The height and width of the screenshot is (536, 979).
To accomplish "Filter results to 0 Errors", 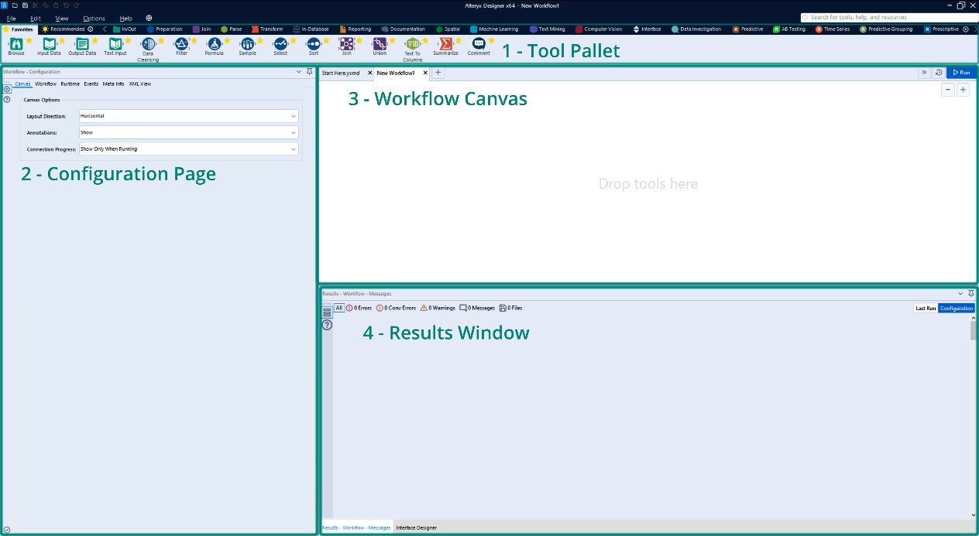I will (359, 308).
